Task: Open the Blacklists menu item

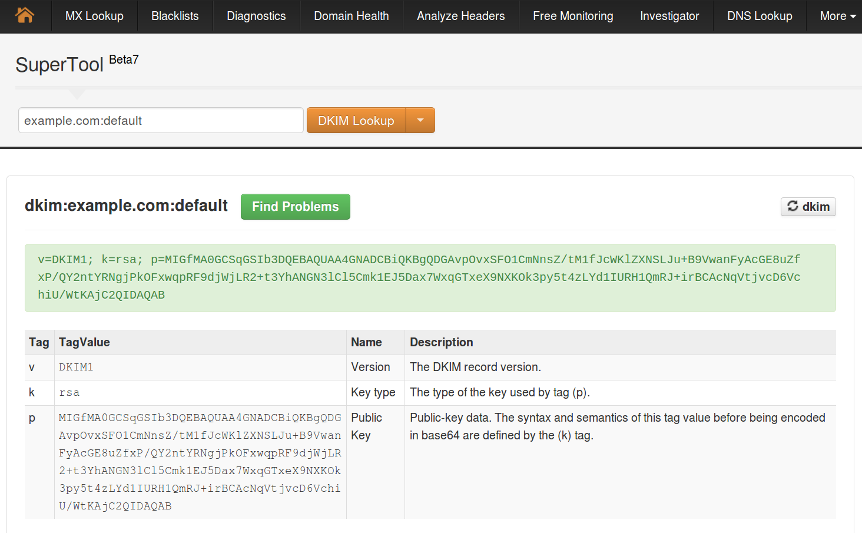Action: [x=175, y=16]
